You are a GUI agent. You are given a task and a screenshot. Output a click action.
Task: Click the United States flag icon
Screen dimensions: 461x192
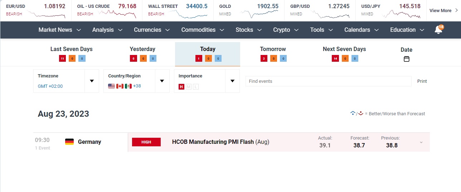tap(111, 86)
